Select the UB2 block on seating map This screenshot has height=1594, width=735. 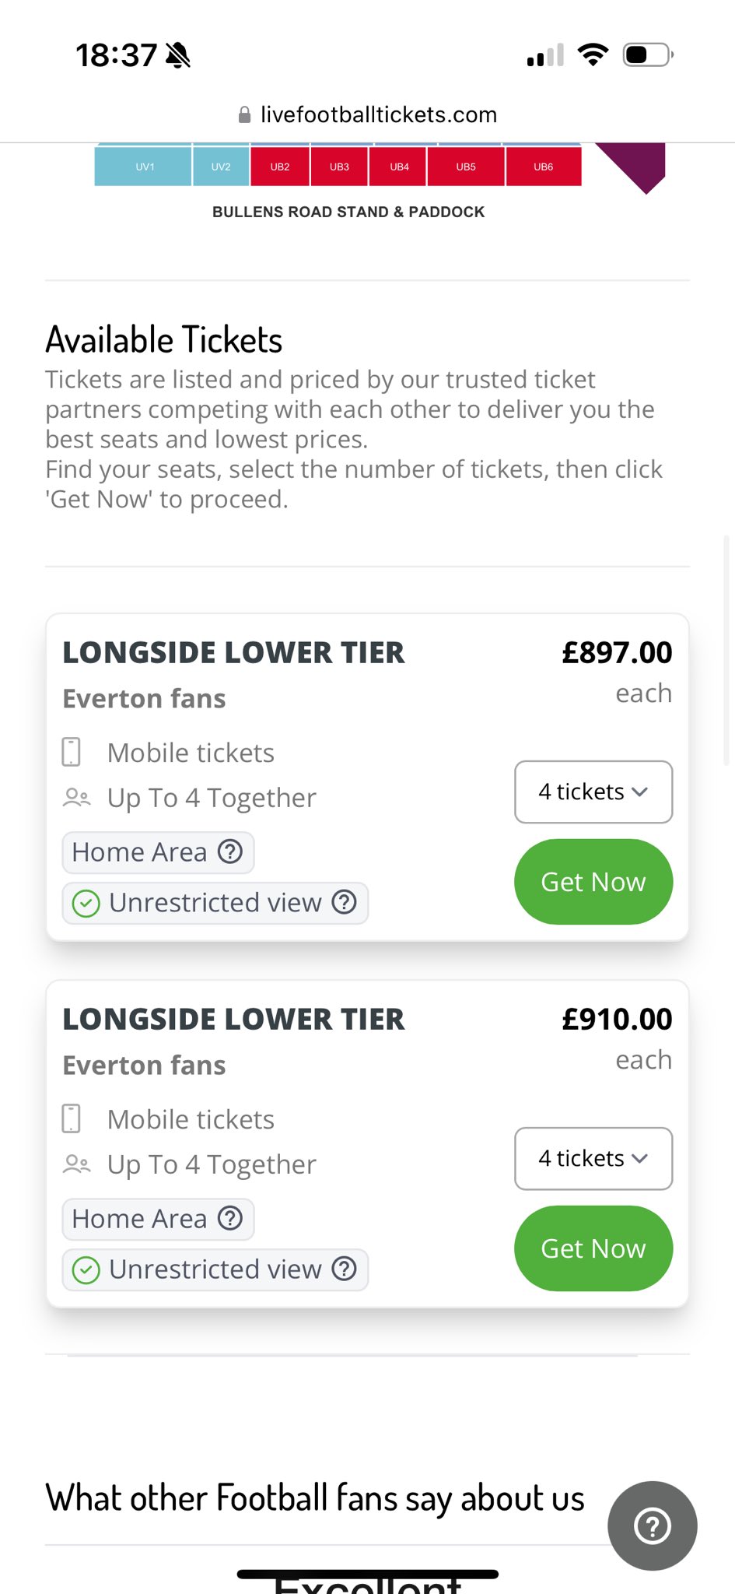(280, 167)
